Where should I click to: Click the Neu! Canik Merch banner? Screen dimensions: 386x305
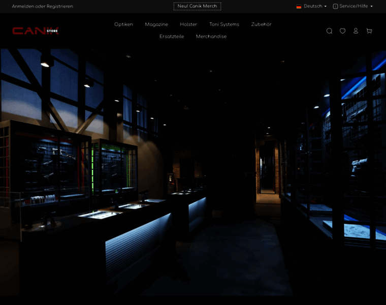pyautogui.click(x=197, y=6)
